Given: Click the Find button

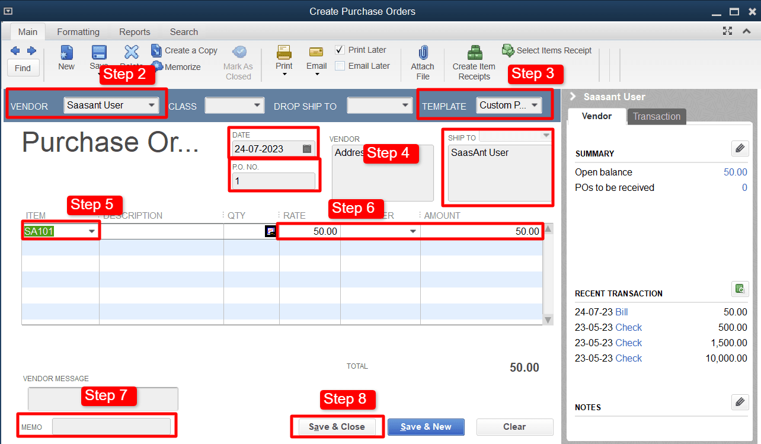Looking at the screenshot, I should pos(23,68).
